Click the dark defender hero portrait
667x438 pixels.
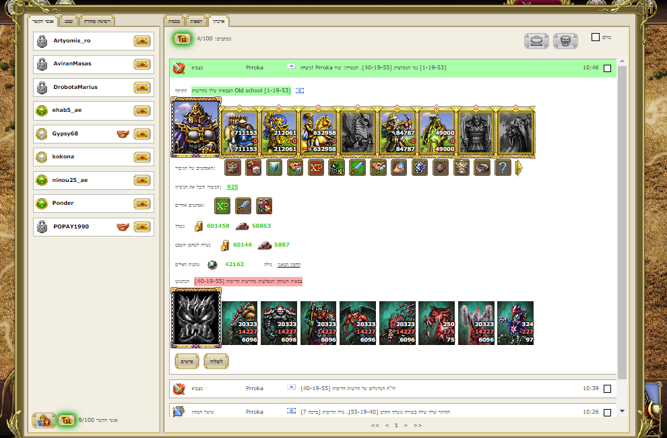point(196,317)
